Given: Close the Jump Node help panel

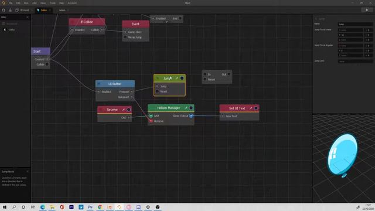Looking at the screenshot, I should [x=28, y=172].
